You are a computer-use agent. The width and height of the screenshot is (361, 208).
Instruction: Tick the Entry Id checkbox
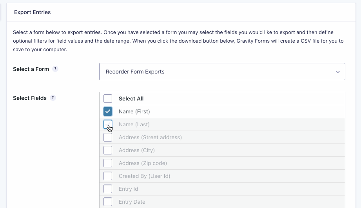pos(108,189)
